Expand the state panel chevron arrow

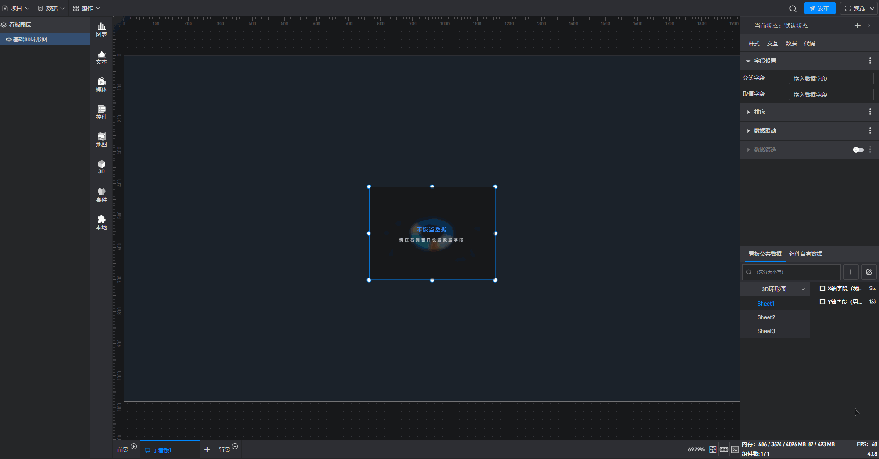click(x=869, y=26)
